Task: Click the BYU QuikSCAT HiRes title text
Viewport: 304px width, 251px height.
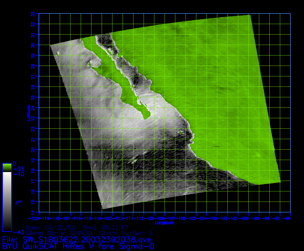Action: point(78,246)
